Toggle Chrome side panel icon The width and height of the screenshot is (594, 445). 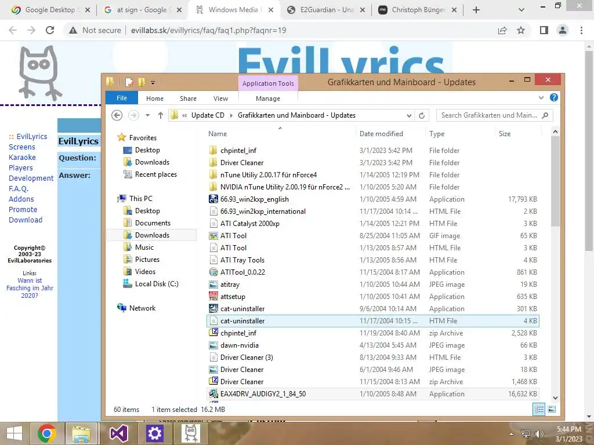click(544, 30)
